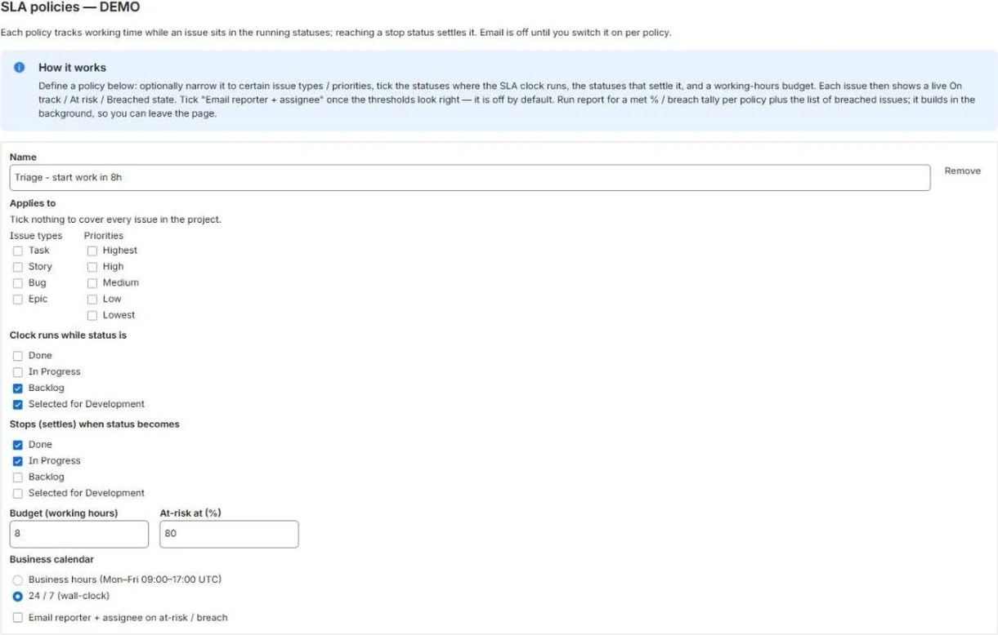Click the Issue types column label
The width and height of the screenshot is (998, 635).
coord(36,236)
